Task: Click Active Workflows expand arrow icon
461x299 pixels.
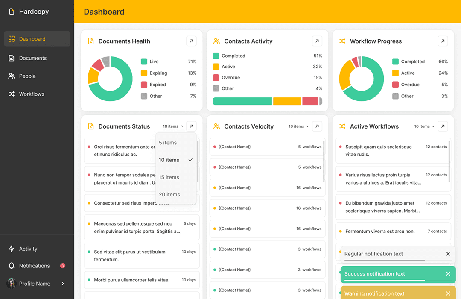Action: pos(443,126)
